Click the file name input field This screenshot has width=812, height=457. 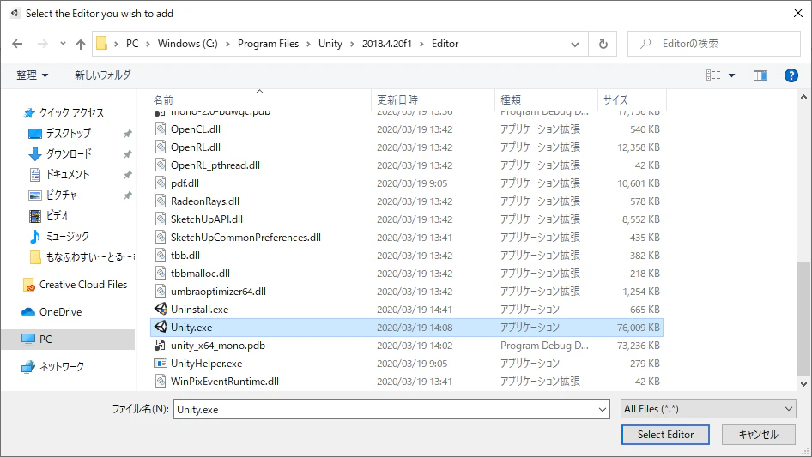[x=385, y=409]
